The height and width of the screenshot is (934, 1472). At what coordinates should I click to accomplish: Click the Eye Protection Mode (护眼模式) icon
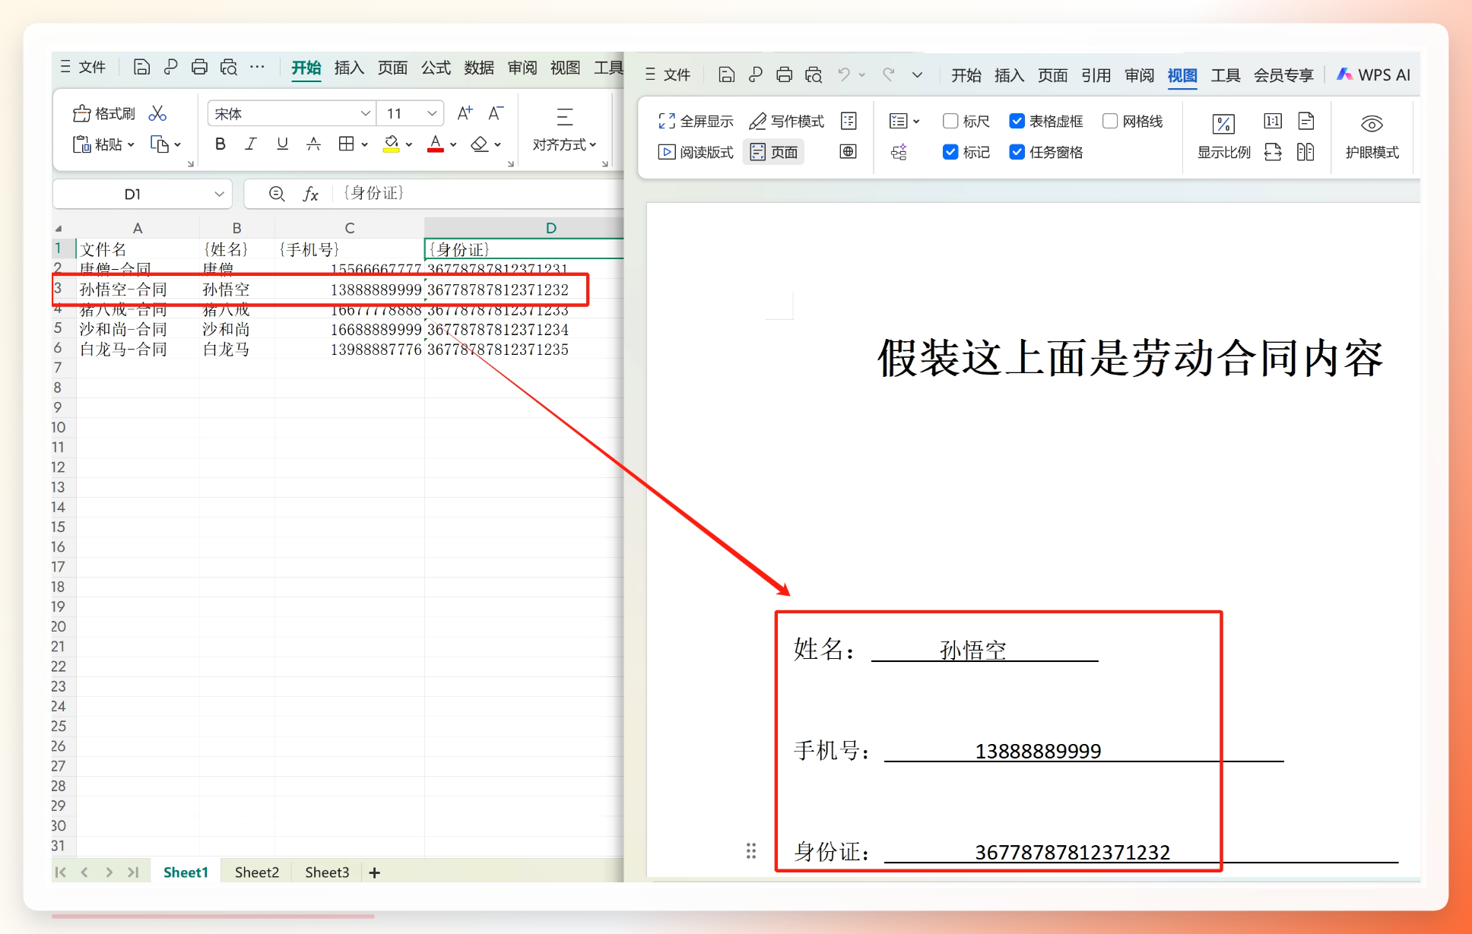pyautogui.click(x=1372, y=123)
